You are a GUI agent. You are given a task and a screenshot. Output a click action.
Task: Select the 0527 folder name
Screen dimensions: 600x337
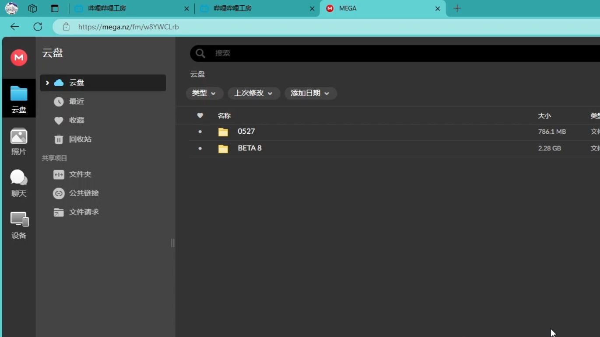pos(246,131)
